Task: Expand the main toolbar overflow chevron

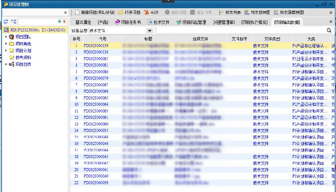Action: click(x=331, y=12)
